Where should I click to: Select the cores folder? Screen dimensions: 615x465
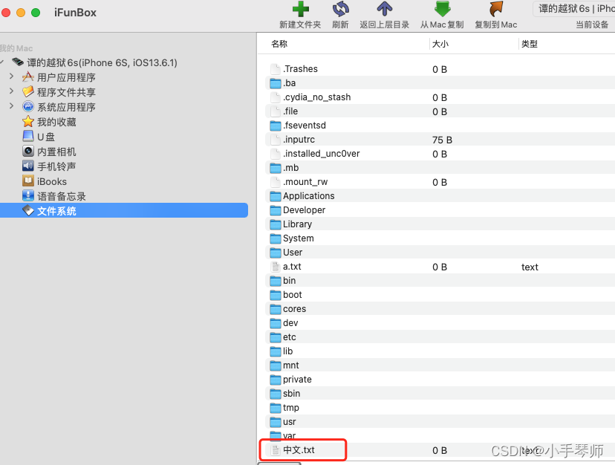[x=294, y=309]
